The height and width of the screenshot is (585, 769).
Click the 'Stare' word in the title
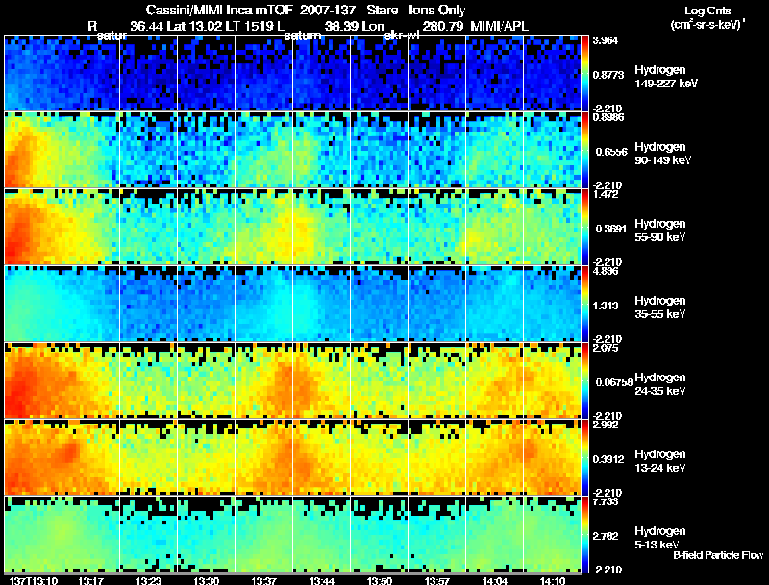click(382, 10)
